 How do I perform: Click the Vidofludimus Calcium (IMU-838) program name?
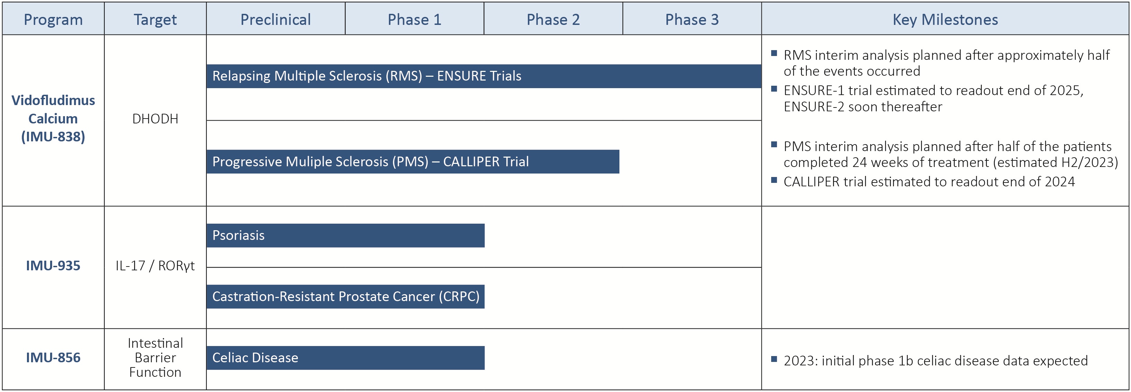point(53,119)
